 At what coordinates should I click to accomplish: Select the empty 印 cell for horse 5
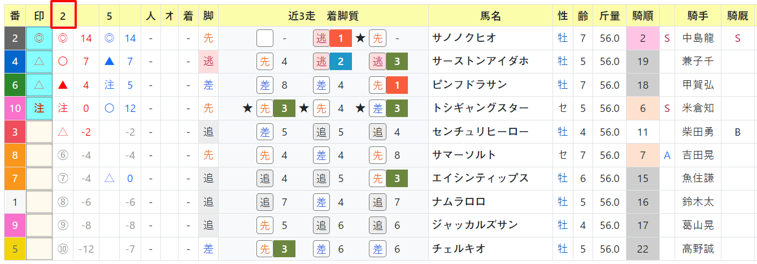pyautogui.click(x=39, y=248)
